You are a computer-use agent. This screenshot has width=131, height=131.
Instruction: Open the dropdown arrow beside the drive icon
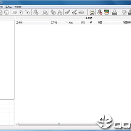tap(86, 12)
